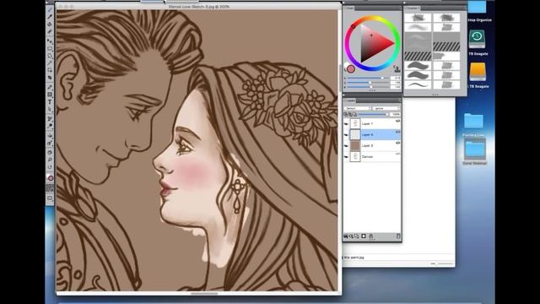Click the saturation slider in Color panel
Image resolution: width=540 pixels, height=304 pixels.
(x=369, y=83)
